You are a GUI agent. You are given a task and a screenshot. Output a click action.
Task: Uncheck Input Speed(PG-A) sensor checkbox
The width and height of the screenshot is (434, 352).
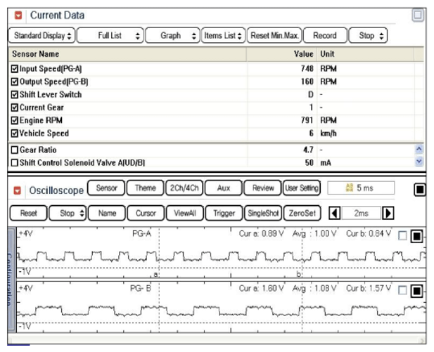pos(15,69)
